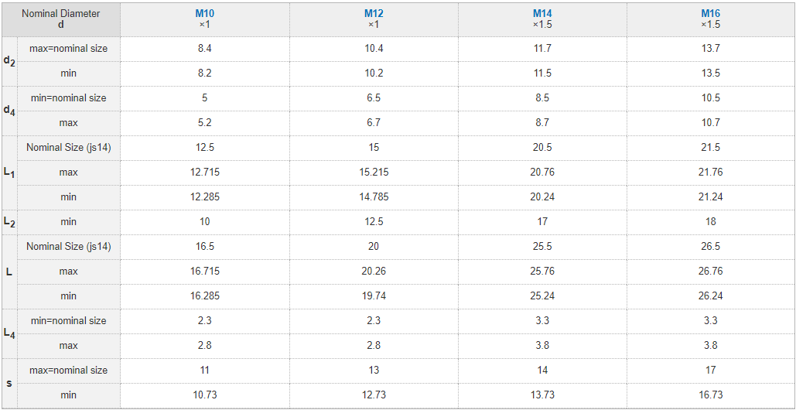Click the 13.73 cell under M14
This screenshot has width=796, height=410.
coord(542,395)
